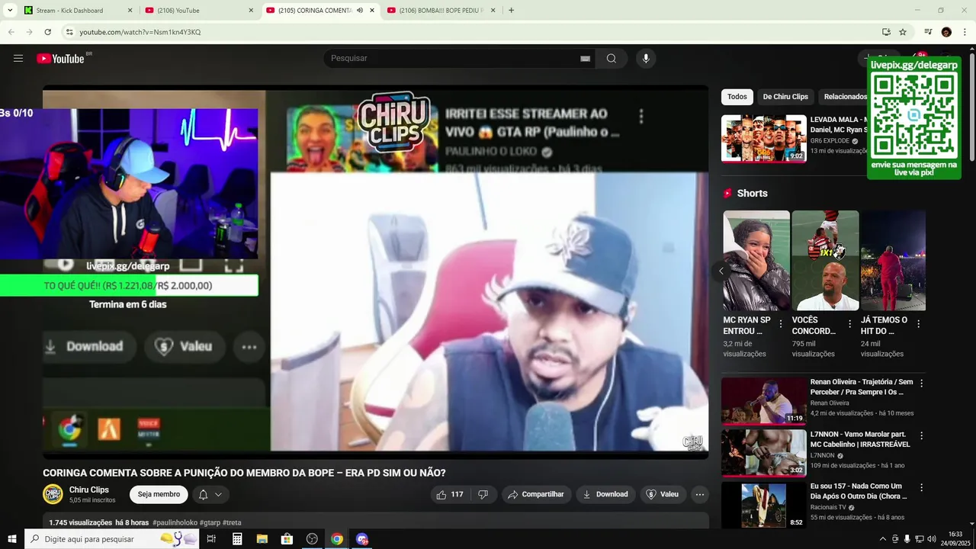Bookmark this page with star
Screen dimensions: 976x549
click(x=903, y=32)
